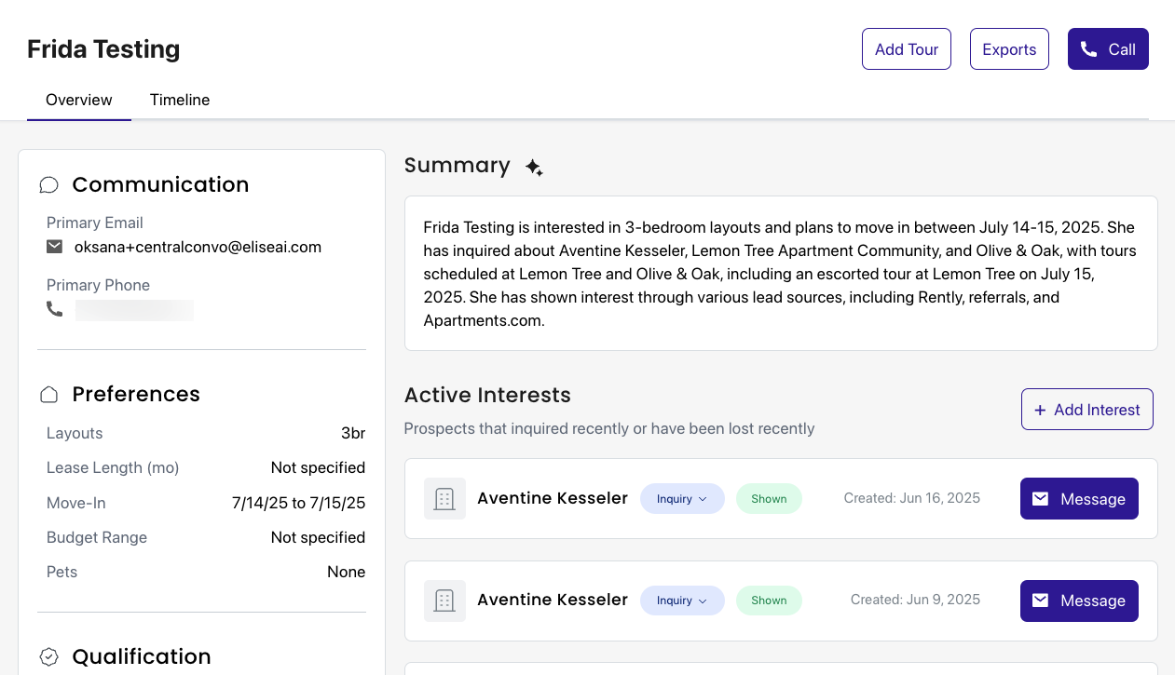
Task: Click building icon on Jun 9 Aventine Kesseler card
Action: point(444,601)
